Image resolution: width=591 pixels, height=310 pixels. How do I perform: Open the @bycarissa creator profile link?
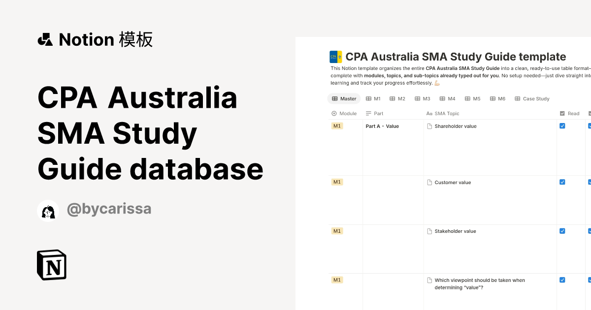coord(109,210)
